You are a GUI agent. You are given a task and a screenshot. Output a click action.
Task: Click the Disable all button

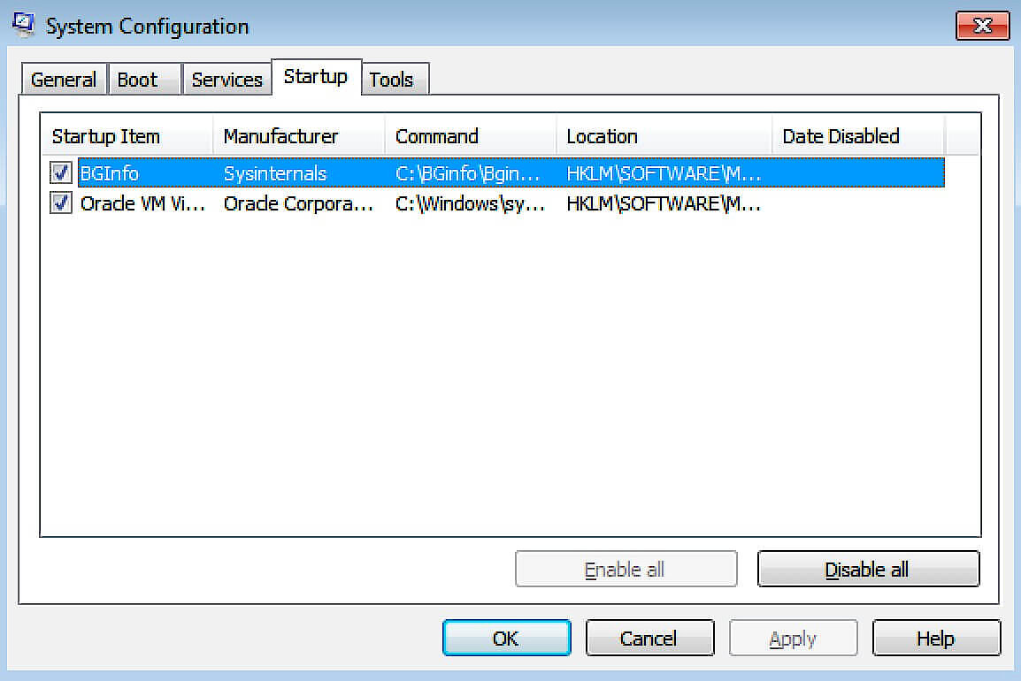(x=868, y=569)
